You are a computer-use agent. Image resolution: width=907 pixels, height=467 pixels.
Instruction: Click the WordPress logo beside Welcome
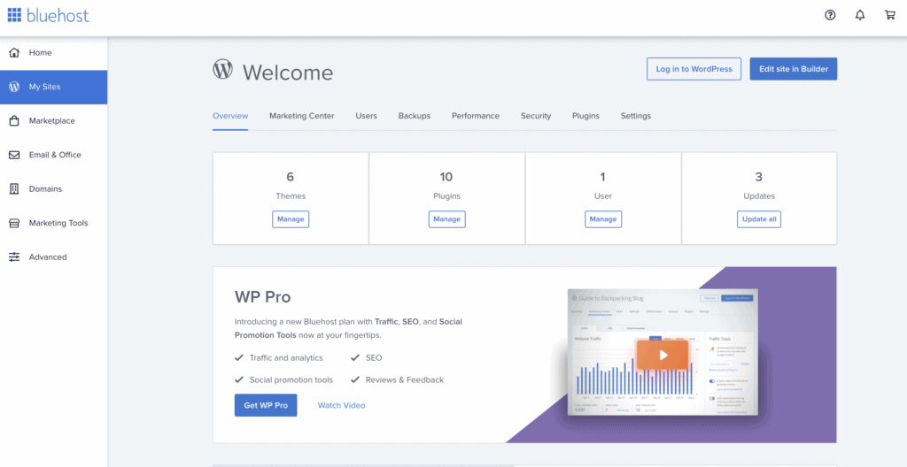tap(222, 69)
